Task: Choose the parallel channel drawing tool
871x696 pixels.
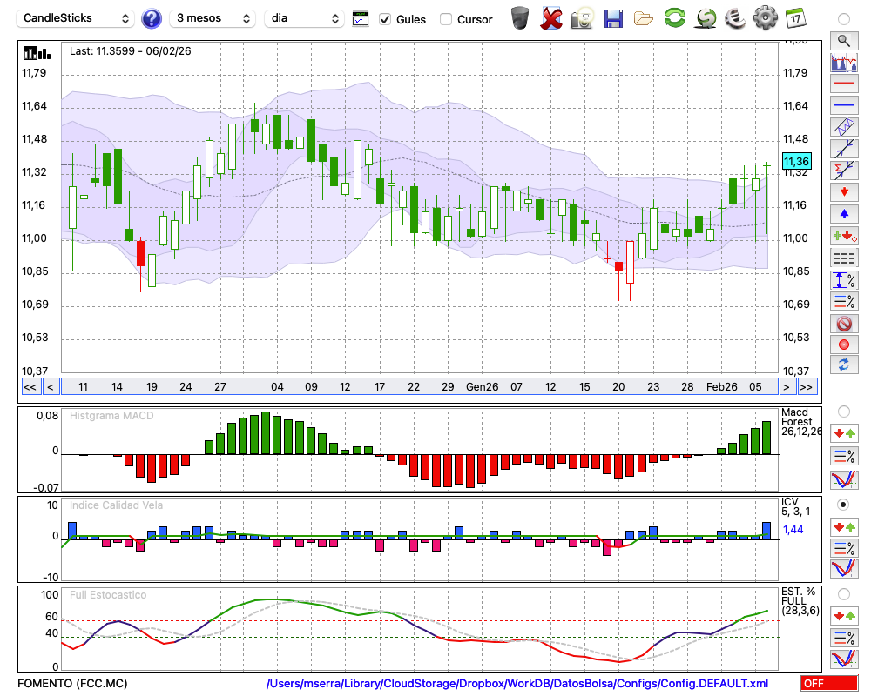Action: (x=843, y=127)
